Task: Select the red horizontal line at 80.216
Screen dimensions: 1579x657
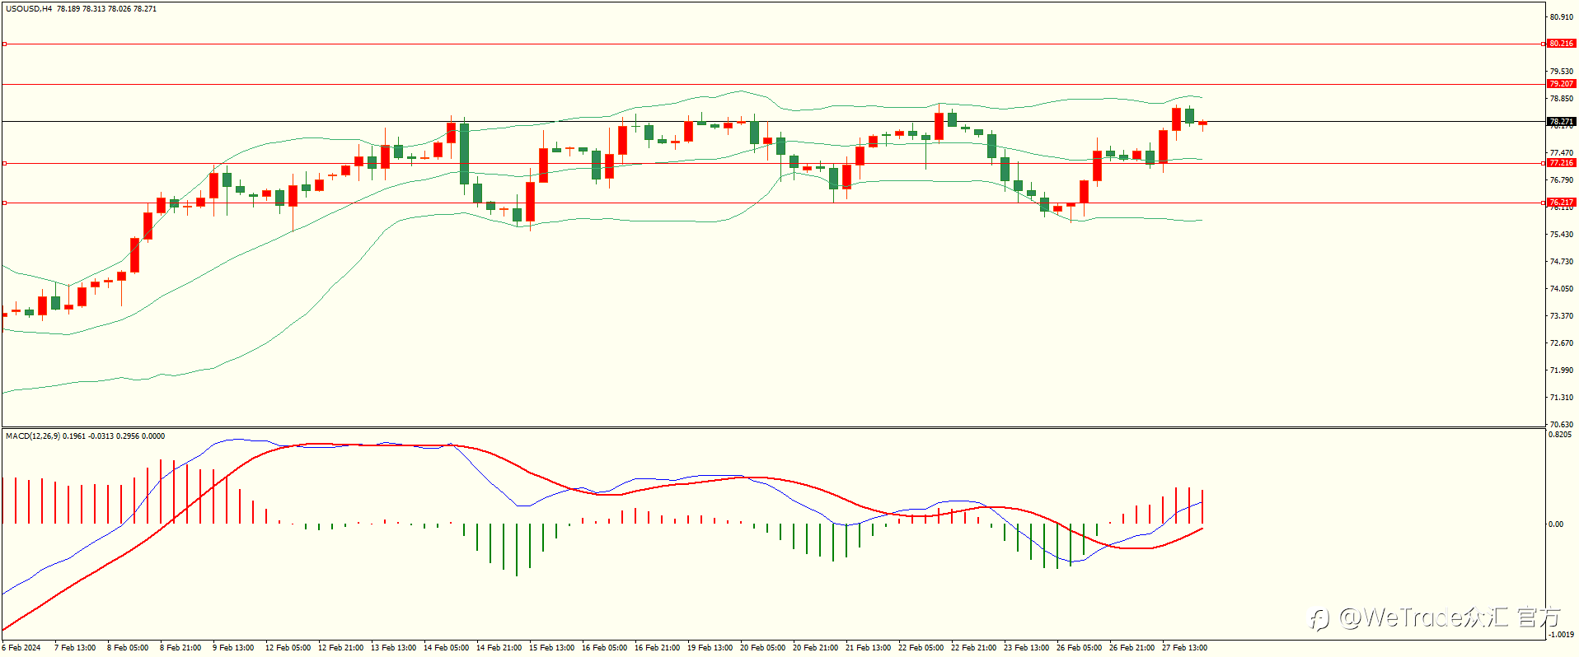Action: tap(772, 44)
